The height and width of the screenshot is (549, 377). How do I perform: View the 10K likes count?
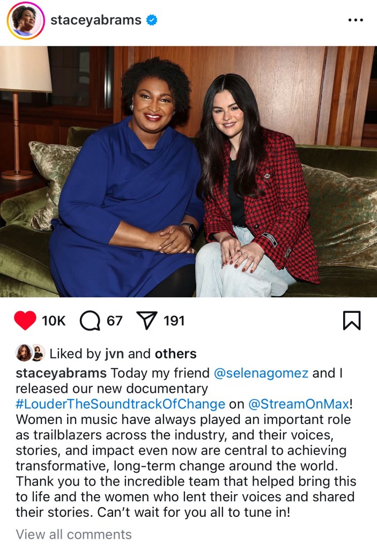tap(54, 321)
